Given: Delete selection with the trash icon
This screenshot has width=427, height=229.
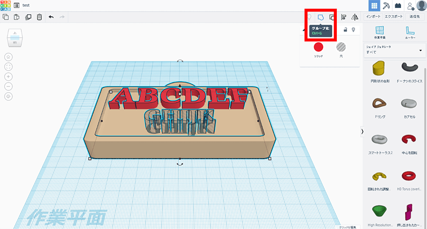Looking at the screenshot, I should click(39, 17).
